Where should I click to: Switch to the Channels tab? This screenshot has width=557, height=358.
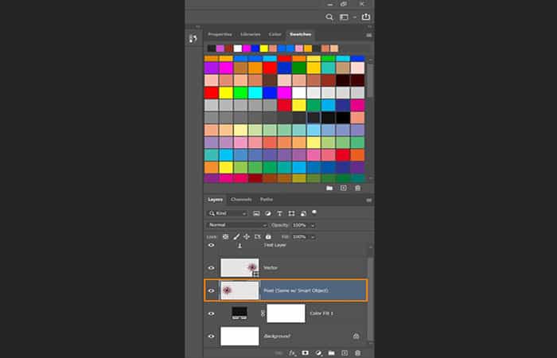point(241,200)
